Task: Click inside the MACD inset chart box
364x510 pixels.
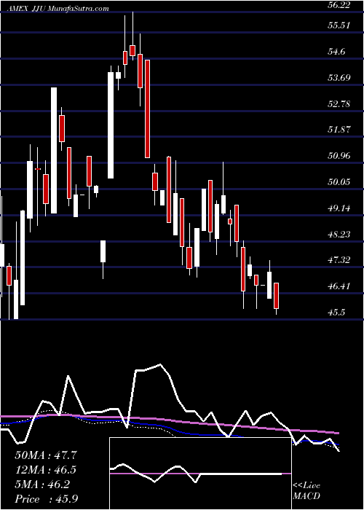Action: [200, 474]
